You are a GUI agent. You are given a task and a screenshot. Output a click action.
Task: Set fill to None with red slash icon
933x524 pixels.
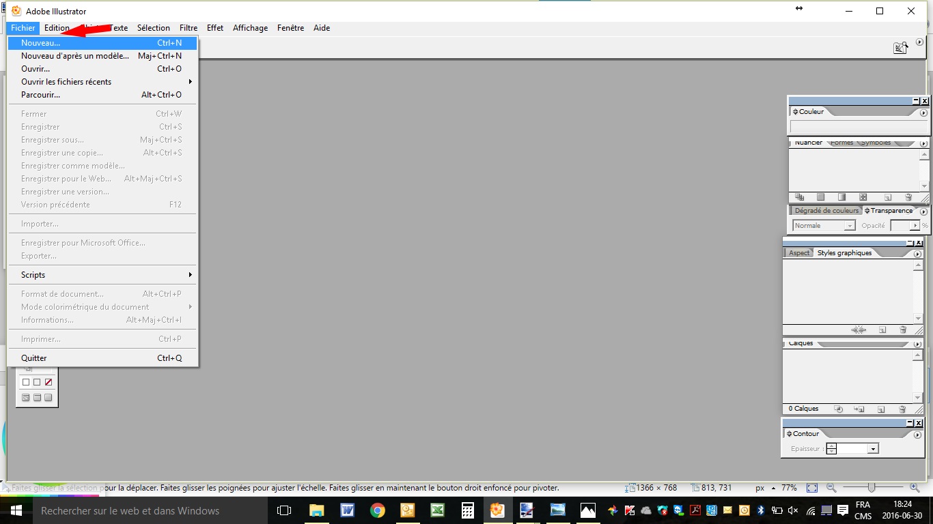tap(48, 382)
